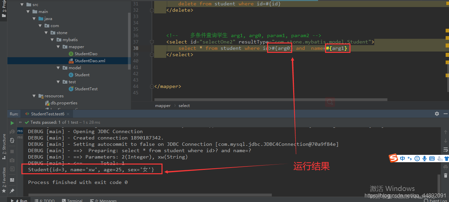
Task: Open StudentDao interface in tree
Action: click(86, 54)
